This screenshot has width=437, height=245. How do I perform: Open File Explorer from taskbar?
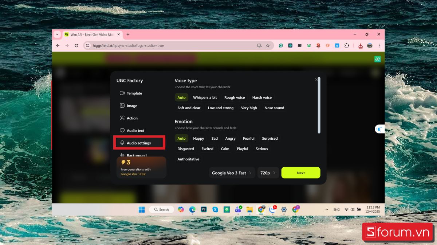pos(249,209)
